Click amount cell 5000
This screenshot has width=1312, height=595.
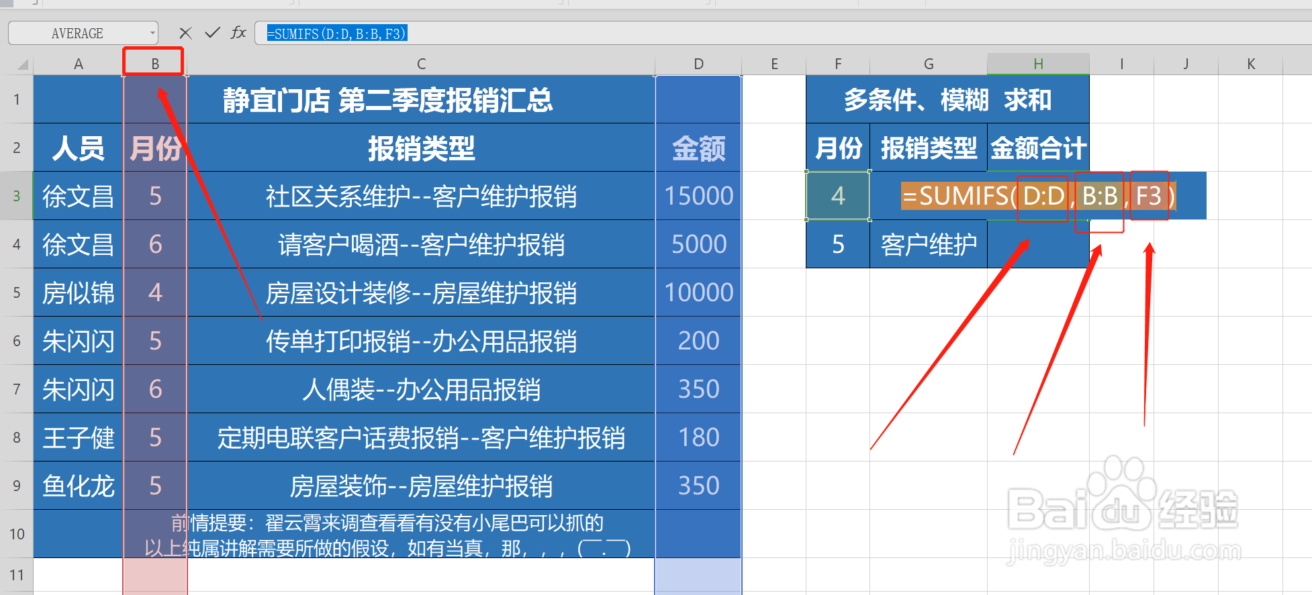pos(698,244)
